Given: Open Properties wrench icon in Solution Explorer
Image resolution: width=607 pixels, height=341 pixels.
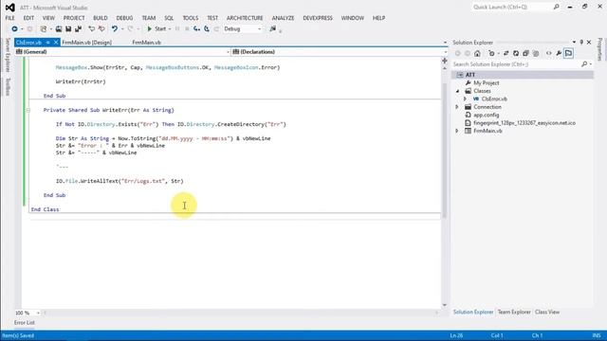Looking at the screenshot, I should 559,53.
